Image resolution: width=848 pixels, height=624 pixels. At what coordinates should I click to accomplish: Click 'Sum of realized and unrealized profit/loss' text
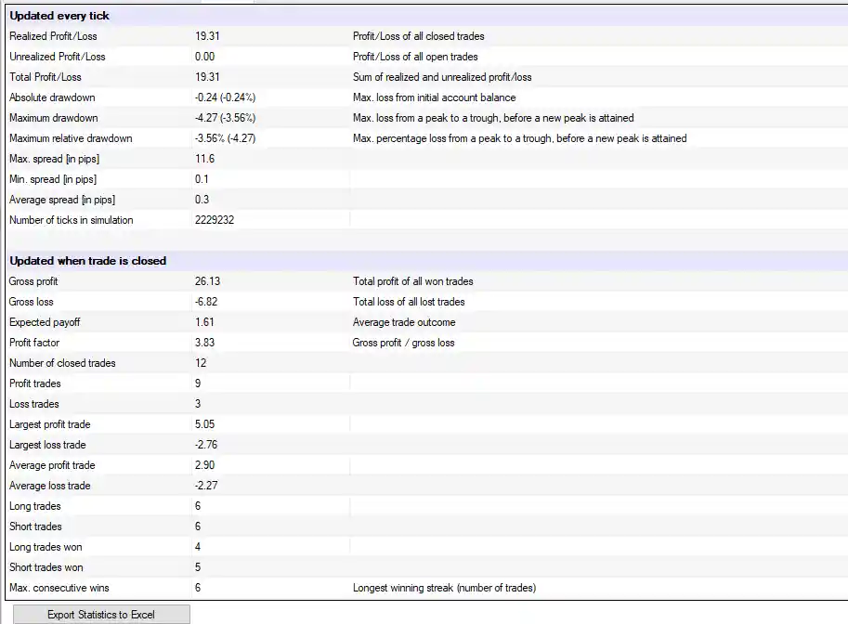[442, 77]
